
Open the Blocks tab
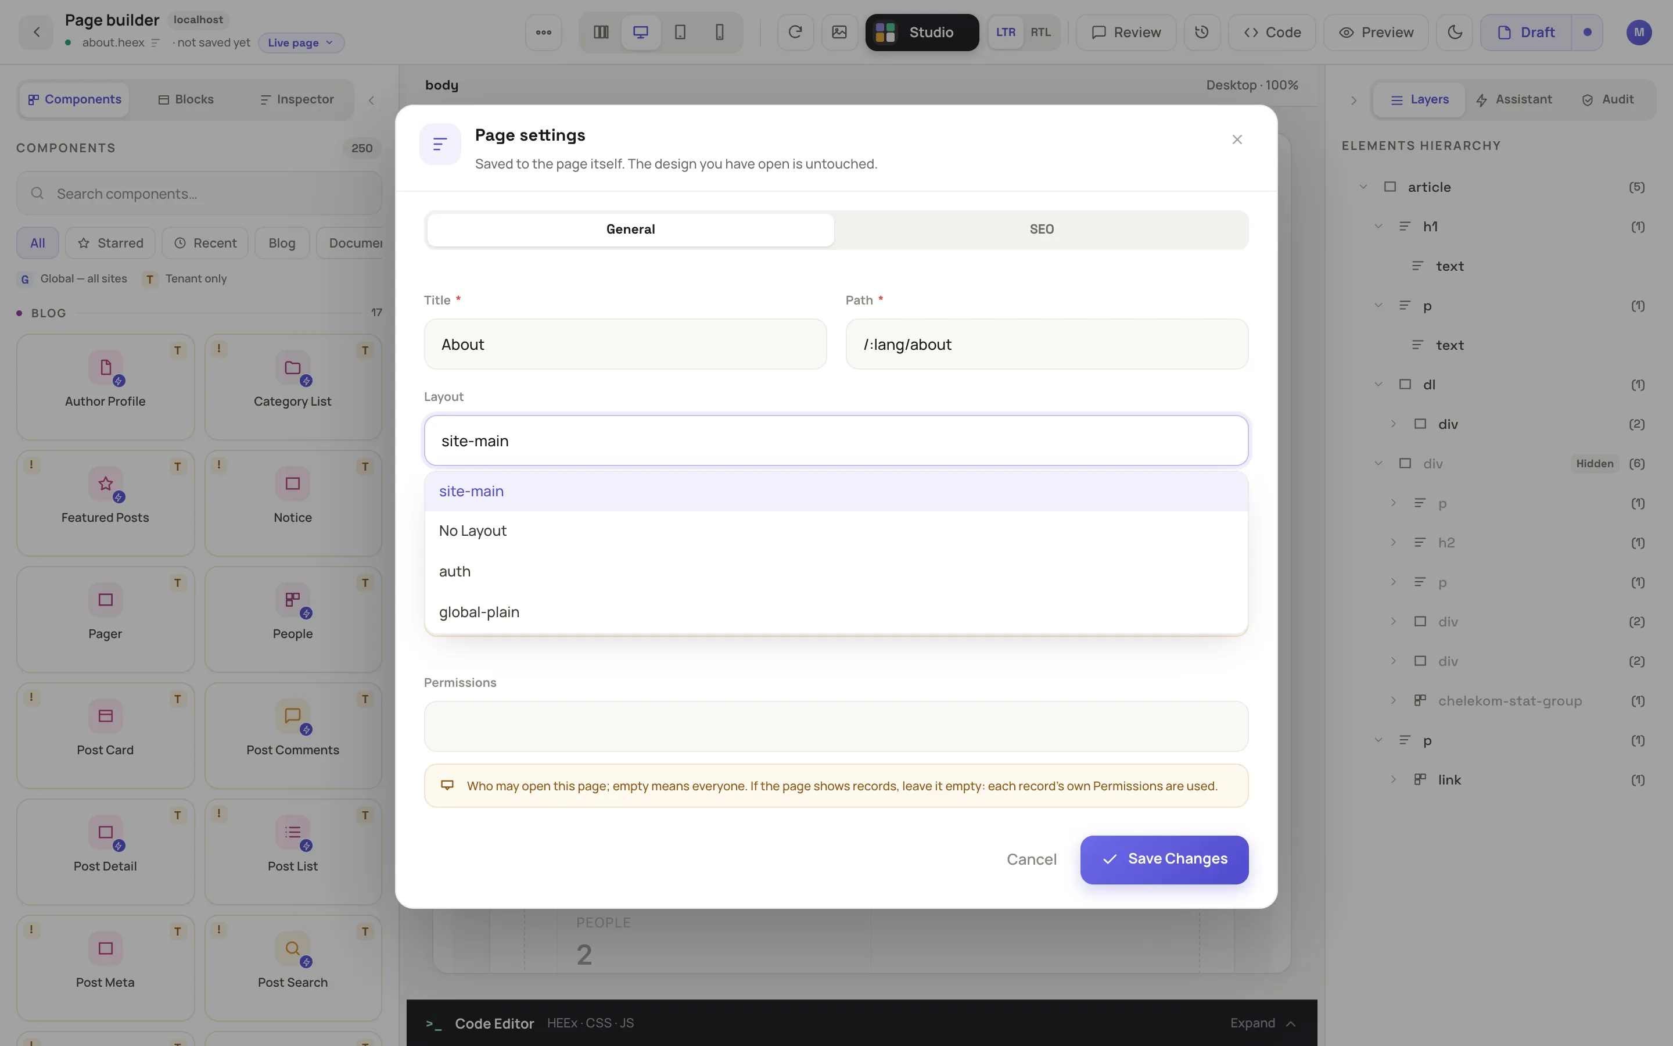click(186, 99)
